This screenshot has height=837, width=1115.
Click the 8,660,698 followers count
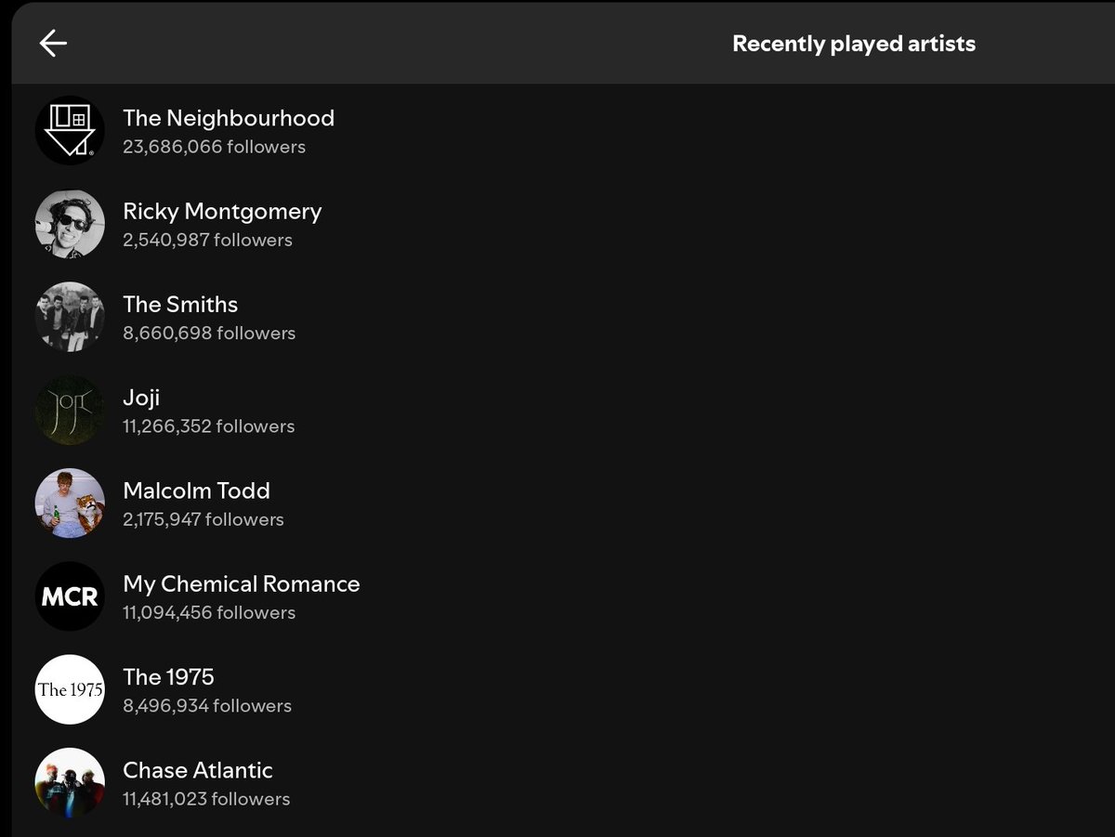point(209,333)
